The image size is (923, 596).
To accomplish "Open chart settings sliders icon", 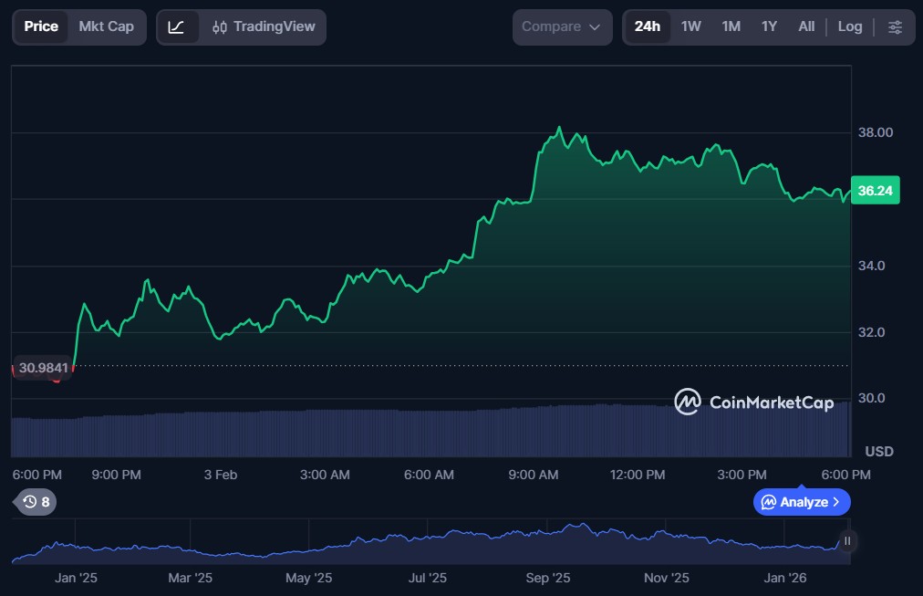I will (895, 26).
